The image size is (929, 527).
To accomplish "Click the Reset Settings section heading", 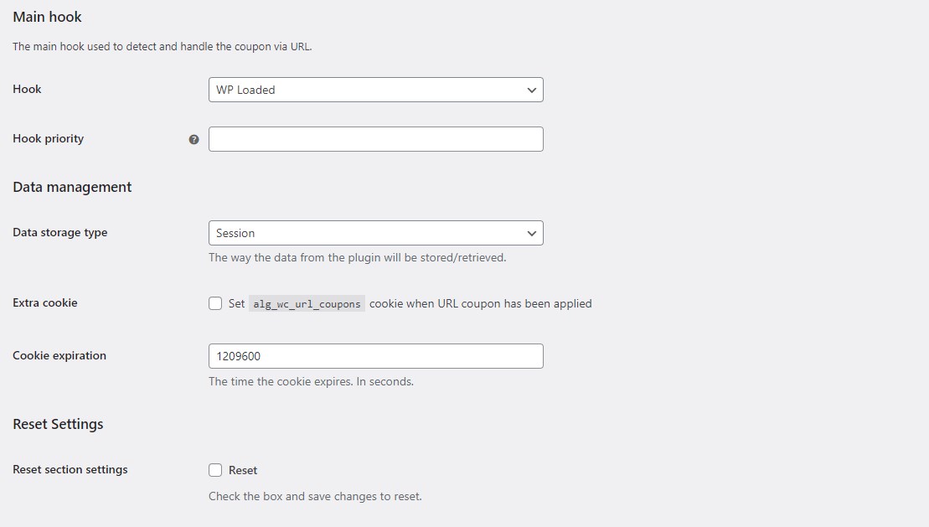I will 57,424.
